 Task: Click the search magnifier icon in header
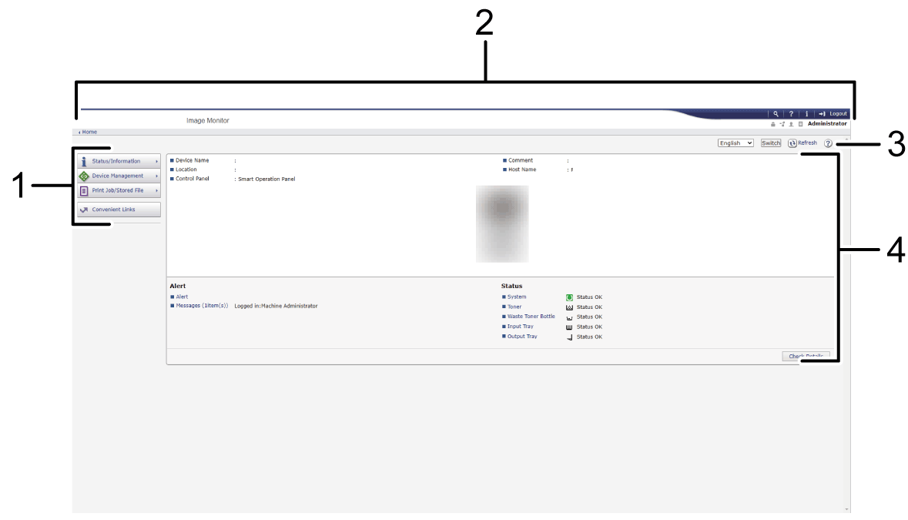[x=776, y=113]
